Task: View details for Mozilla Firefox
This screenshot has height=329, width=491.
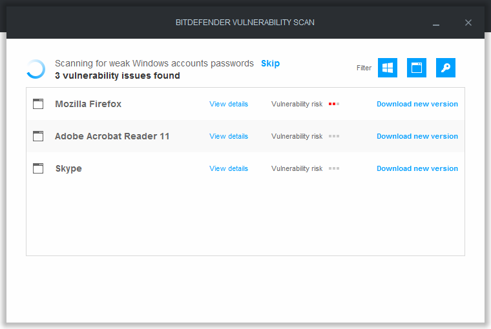Action: pos(229,104)
